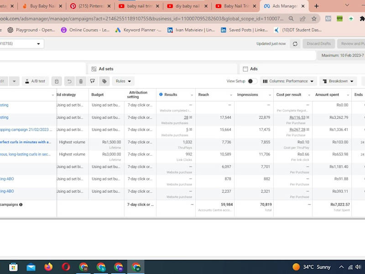Click the A/B test button

pyautogui.click(x=35, y=81)
